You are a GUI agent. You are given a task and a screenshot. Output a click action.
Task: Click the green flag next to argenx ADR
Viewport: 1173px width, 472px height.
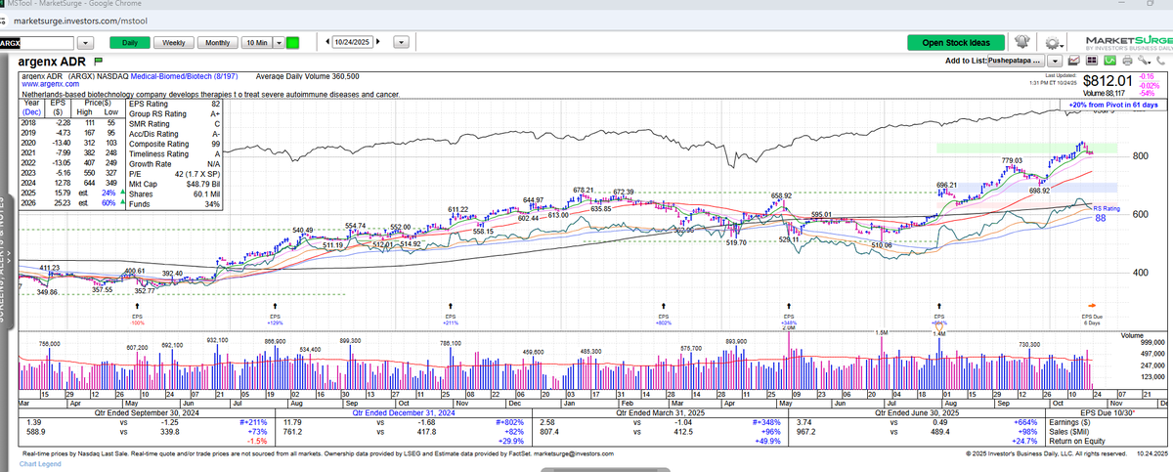[x=98, y=61]
